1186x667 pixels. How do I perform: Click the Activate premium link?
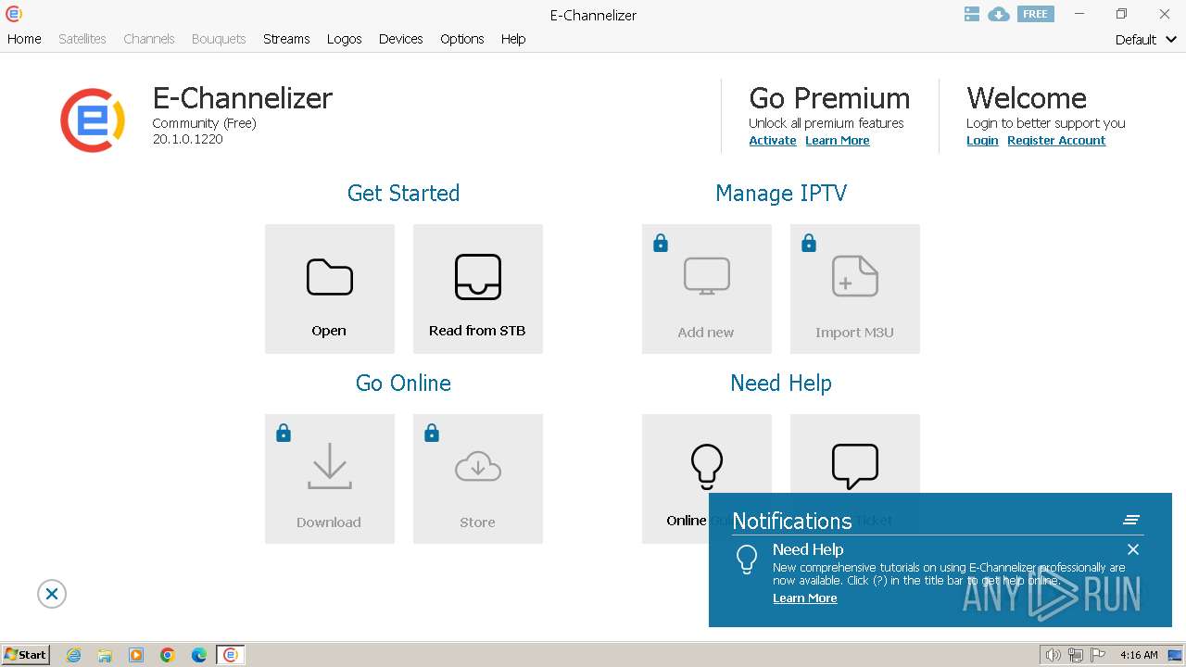(773, 141)
